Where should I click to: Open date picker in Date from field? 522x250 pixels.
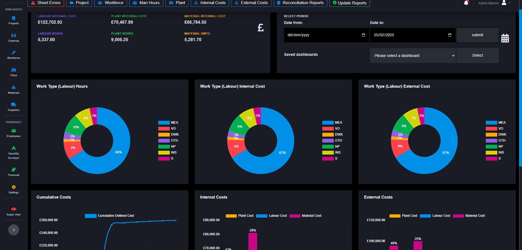coord(363,35)
